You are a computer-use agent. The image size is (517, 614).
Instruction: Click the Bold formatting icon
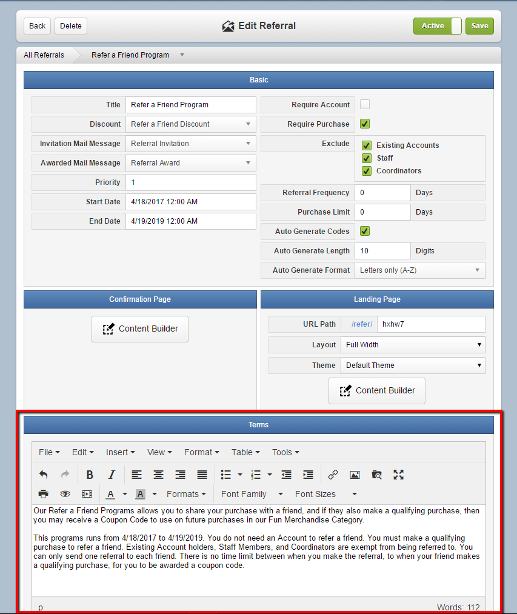pyautogui.click(x=90, y=475)
